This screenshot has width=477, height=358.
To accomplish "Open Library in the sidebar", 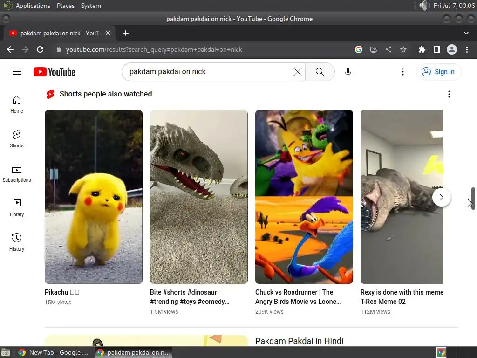I will coord(17,207).
